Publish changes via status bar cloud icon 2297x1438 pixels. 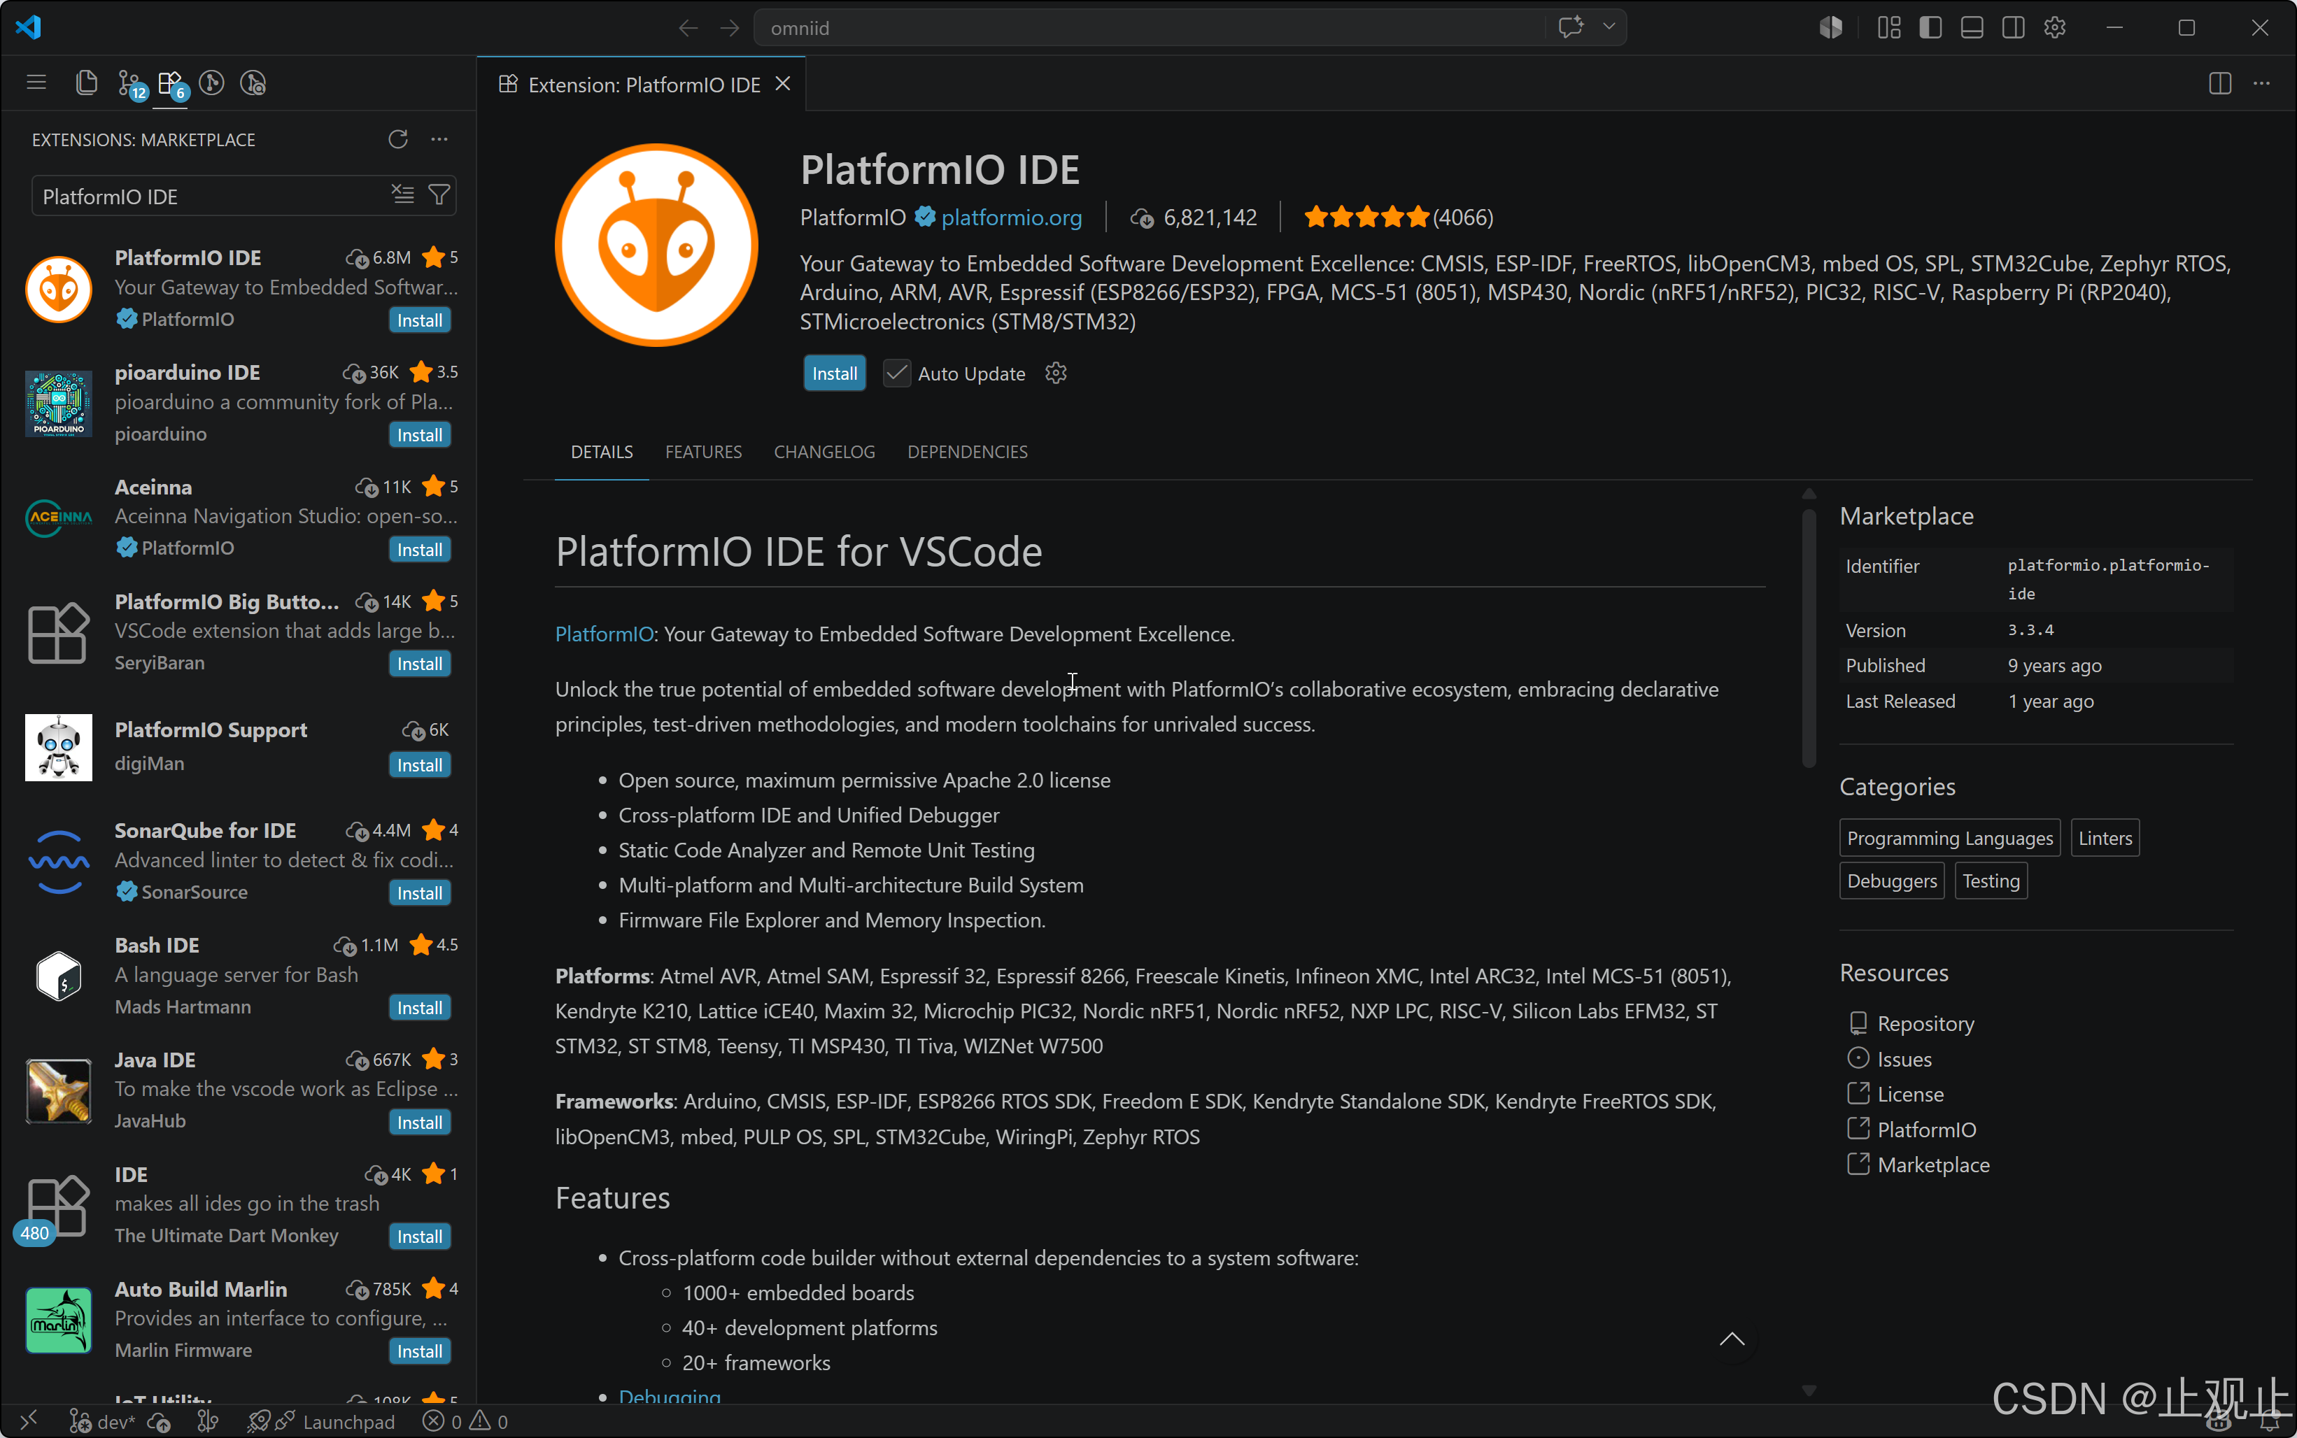tap(159, 1422)
